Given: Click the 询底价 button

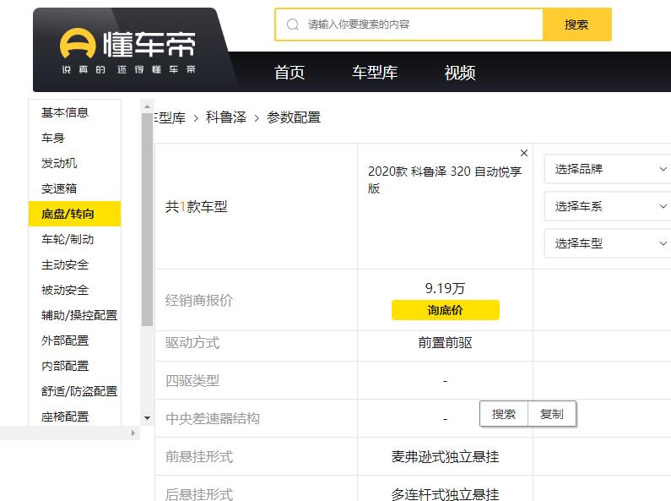Looking at the screenshot, I should click(445, 310).
